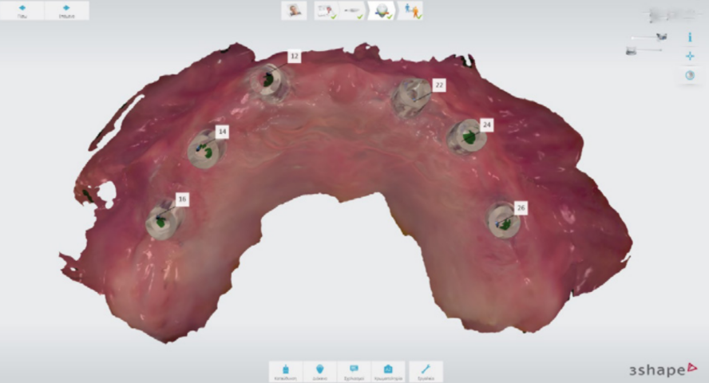Open the patient photo workflow step

(295, 10)
